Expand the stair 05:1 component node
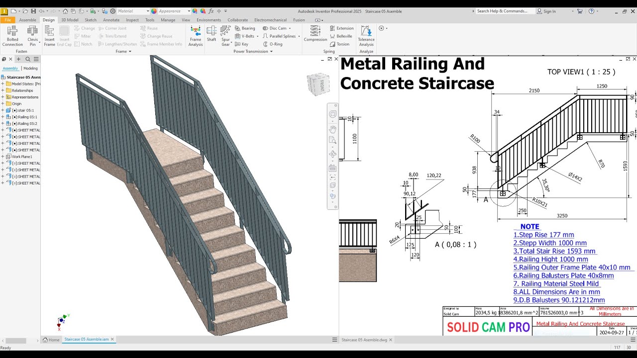The image size is (637, 358). pyautogui.click(x=2, y=110)
